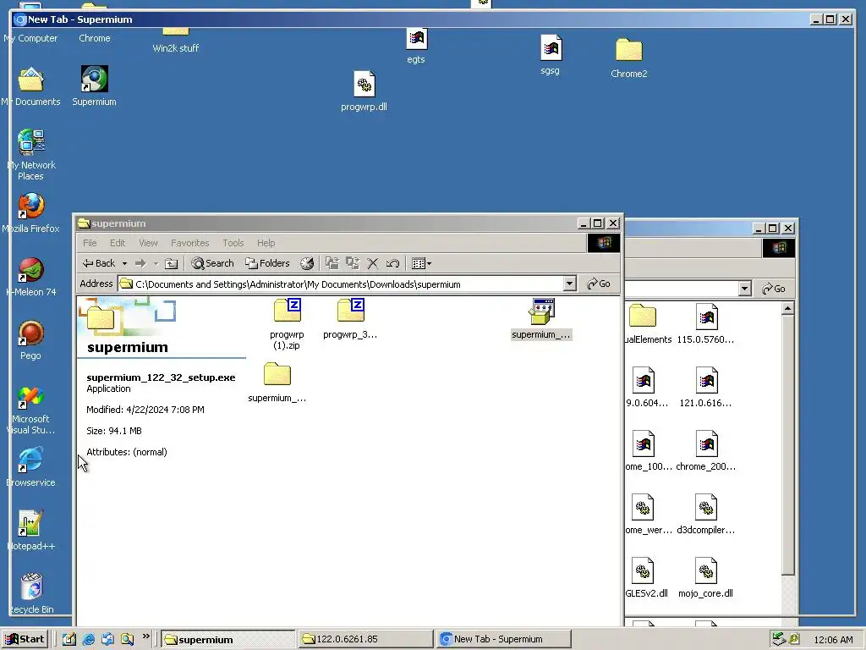
Task: Select the ome_wer... dll in background window
Action: pos(646,515)
